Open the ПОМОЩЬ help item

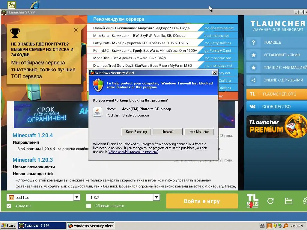click(277, 43)
